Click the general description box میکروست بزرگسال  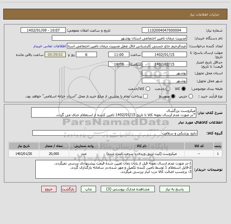click(x=114, y=113)
